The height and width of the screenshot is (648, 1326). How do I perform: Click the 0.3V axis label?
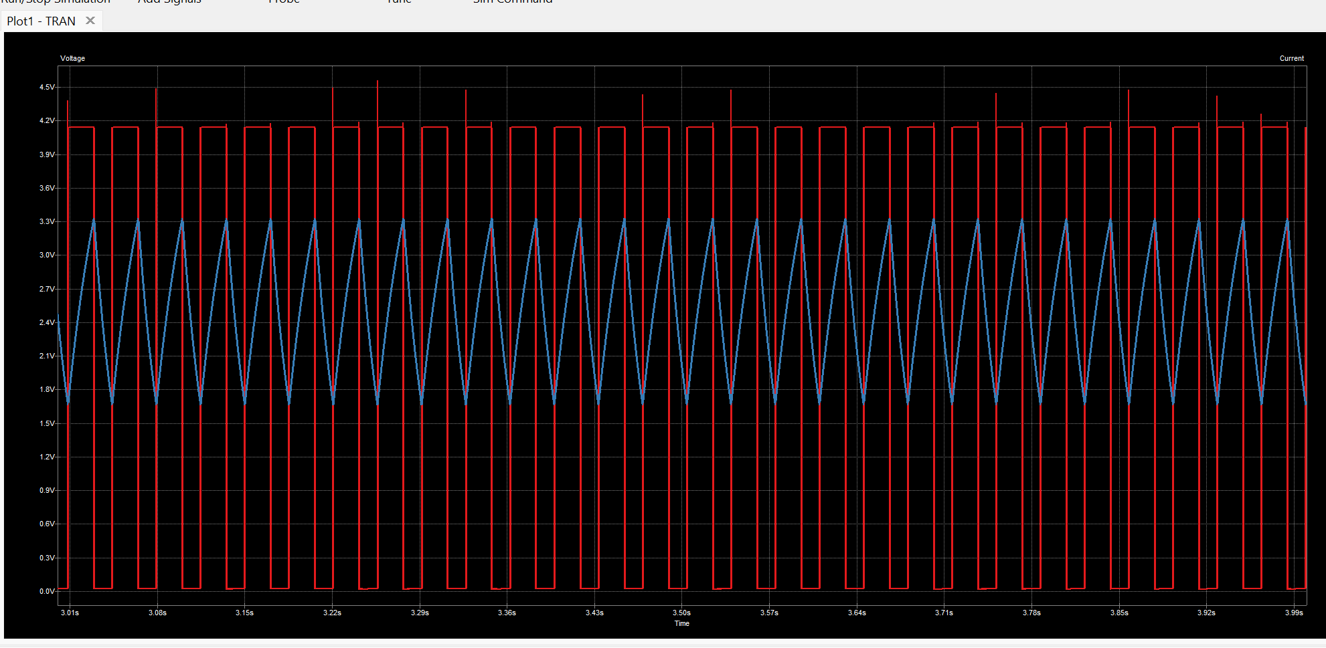pos(47,558)
